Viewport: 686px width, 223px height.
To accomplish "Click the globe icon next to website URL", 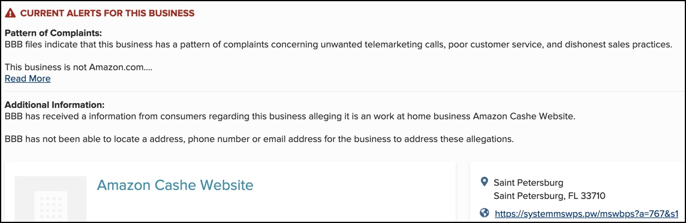I will pyautogui.click(x=484, y=213).
